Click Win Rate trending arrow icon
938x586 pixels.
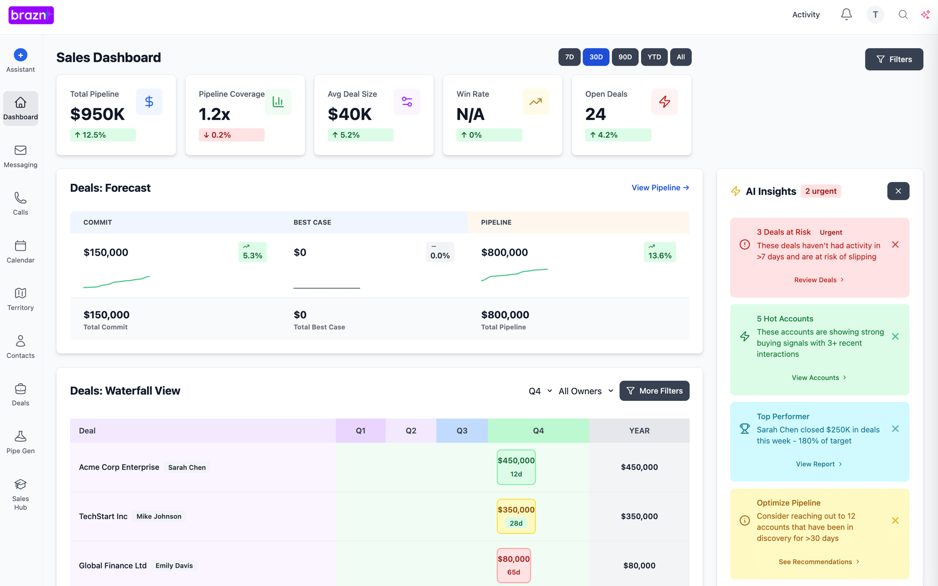coord(536,102)
